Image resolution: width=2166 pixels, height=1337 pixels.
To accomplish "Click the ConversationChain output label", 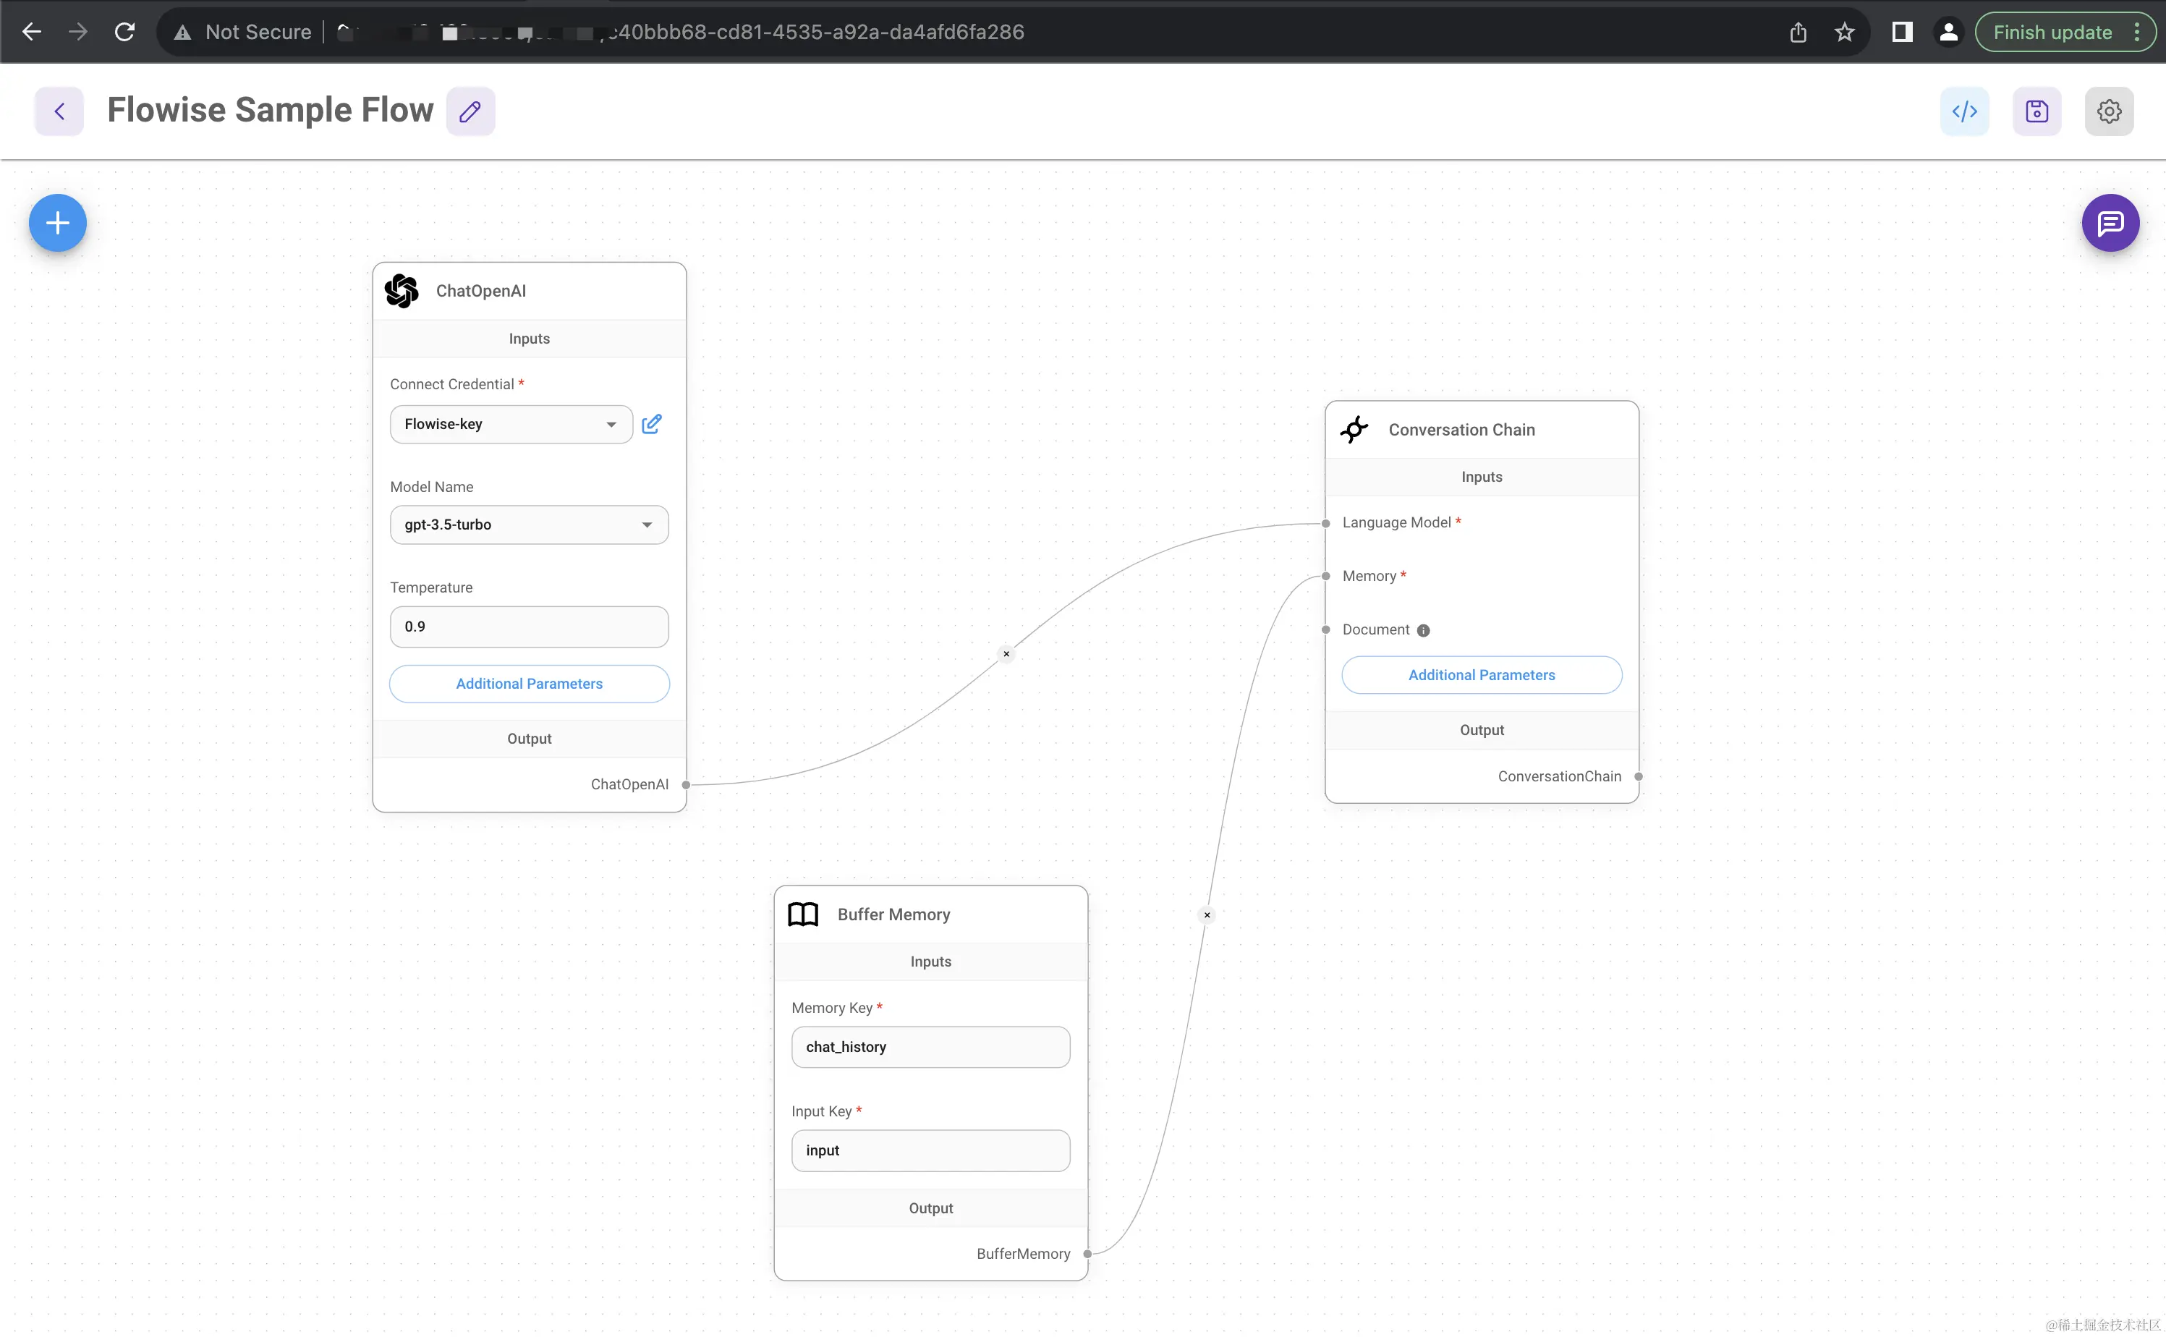I will [1560, 776].
